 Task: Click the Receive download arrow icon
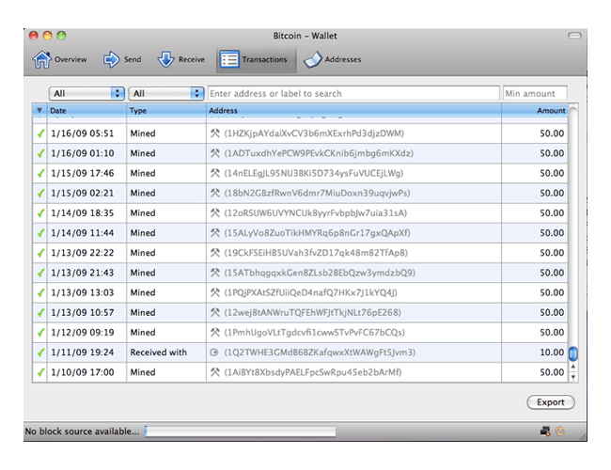pyautogui.click(x=166, y=59)
